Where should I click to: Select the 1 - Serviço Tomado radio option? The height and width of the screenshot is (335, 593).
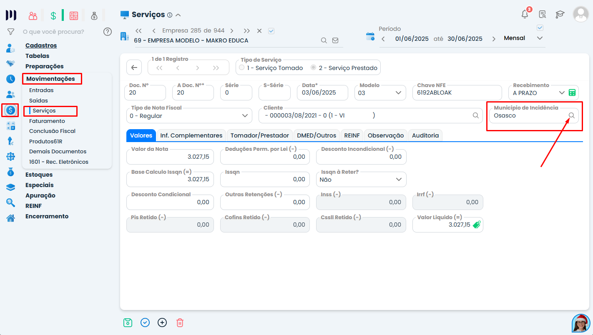242,67
